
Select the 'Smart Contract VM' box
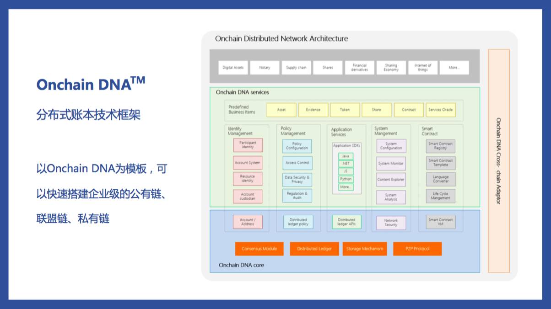pyautogui.click(x=441, y=222)
